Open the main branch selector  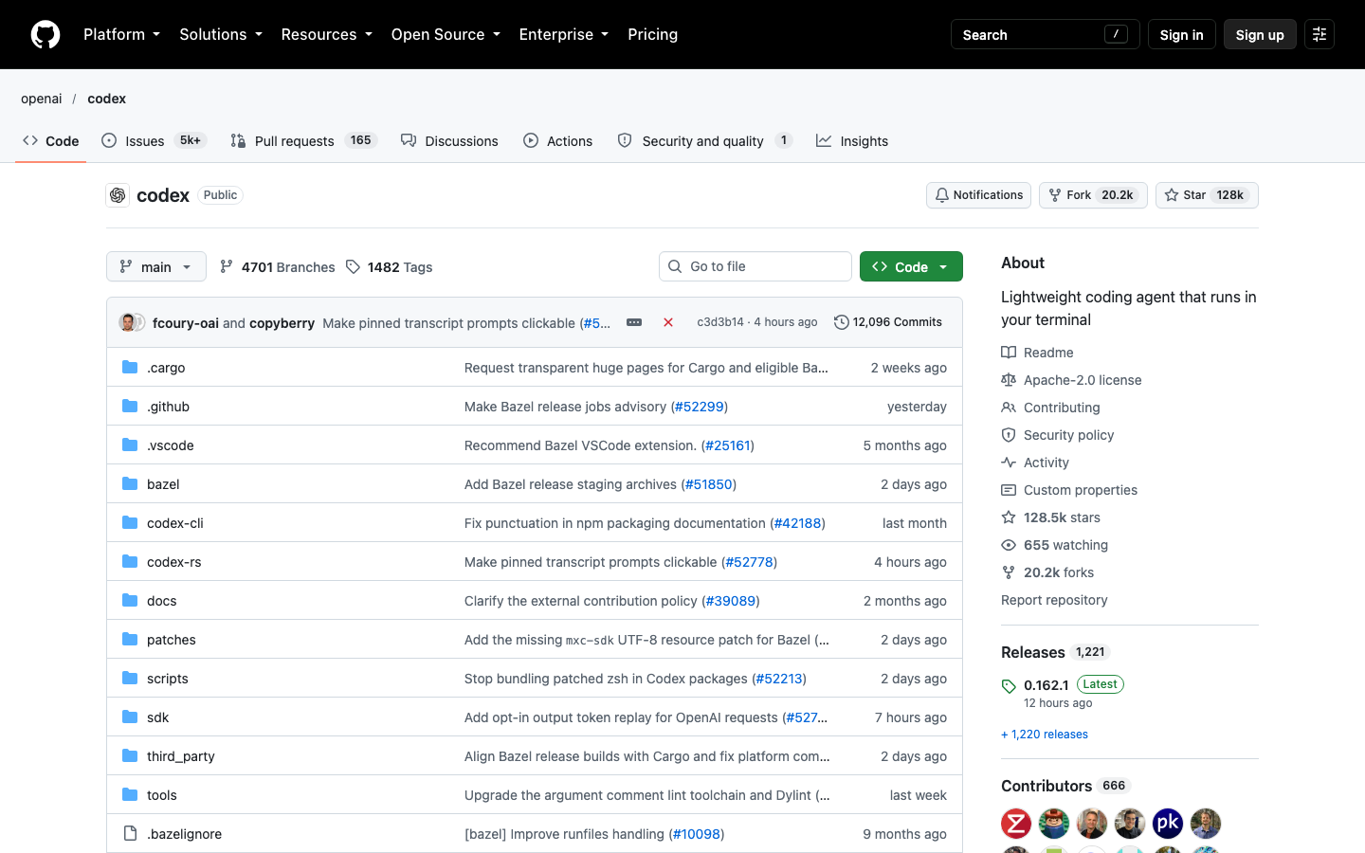point(156,266)
